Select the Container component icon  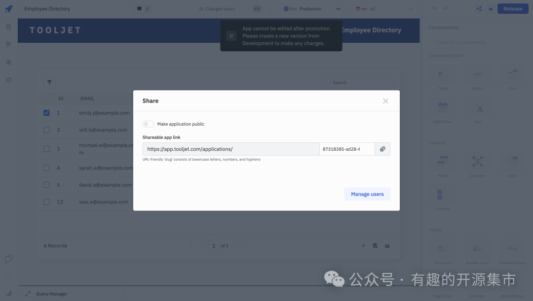pos(477,162)
